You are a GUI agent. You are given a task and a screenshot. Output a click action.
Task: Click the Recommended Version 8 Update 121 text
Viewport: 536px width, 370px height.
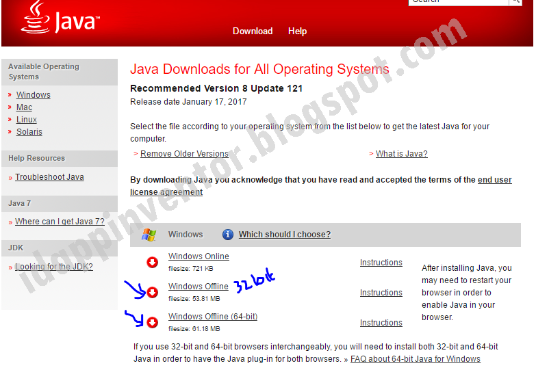216,88
